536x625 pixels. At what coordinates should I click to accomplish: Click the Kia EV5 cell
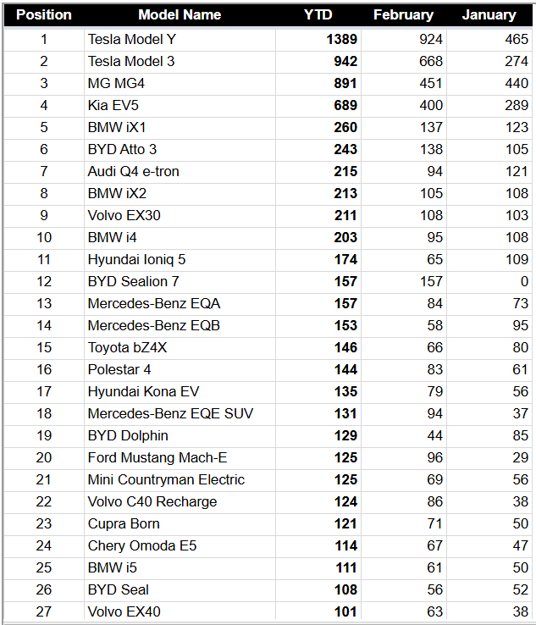[110, 105]
